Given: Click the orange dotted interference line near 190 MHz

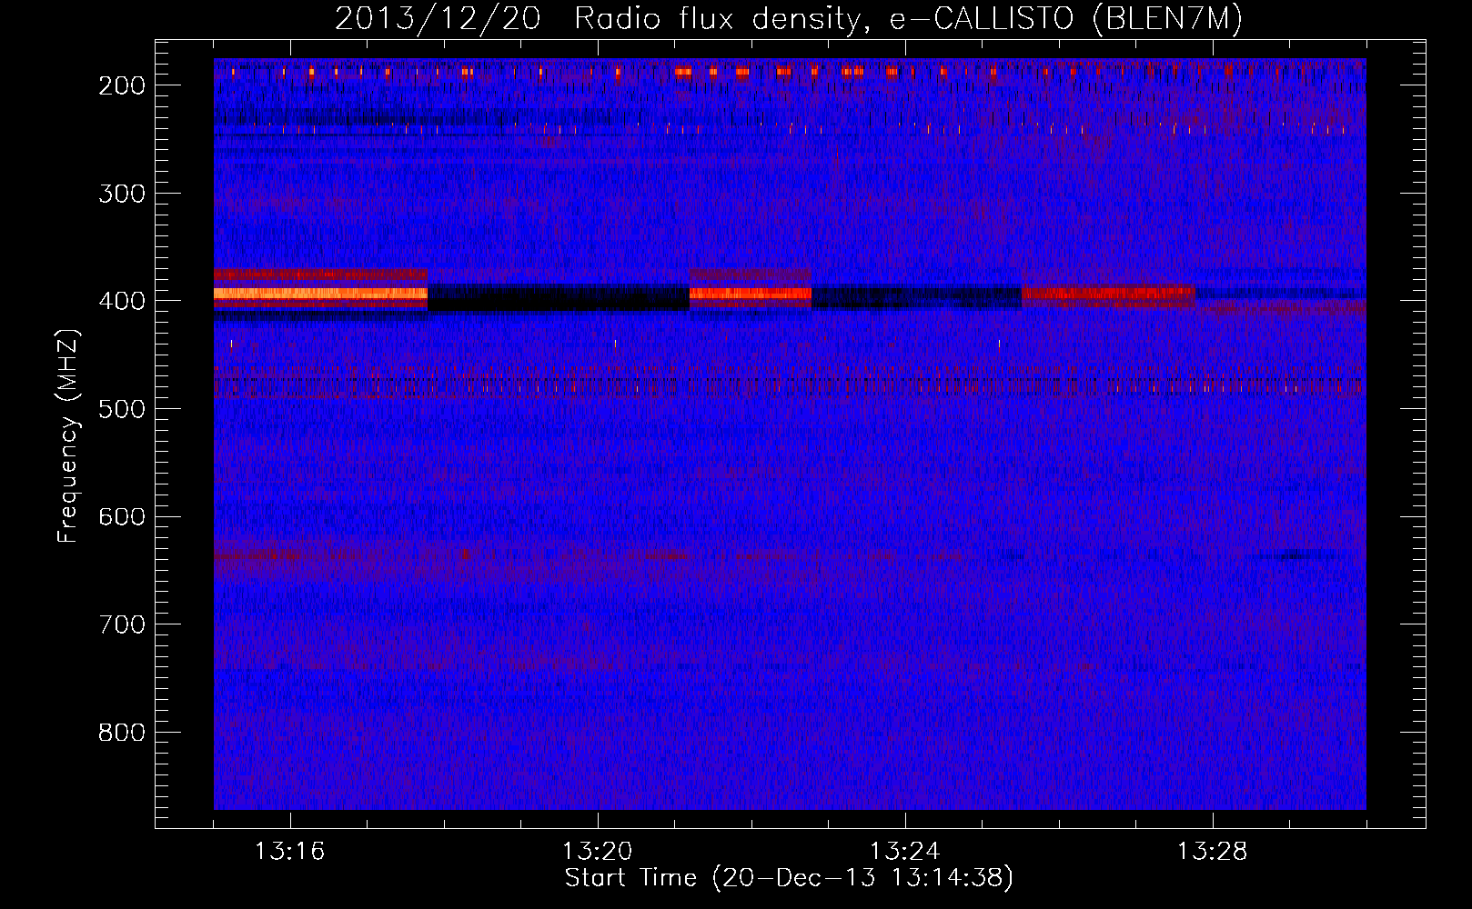Looking at the screenshot, I should [x=790, y=71].
